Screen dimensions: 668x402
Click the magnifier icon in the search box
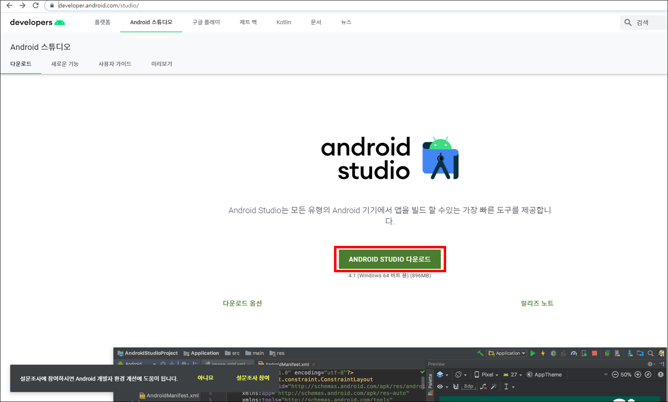(x=628, y=23)
